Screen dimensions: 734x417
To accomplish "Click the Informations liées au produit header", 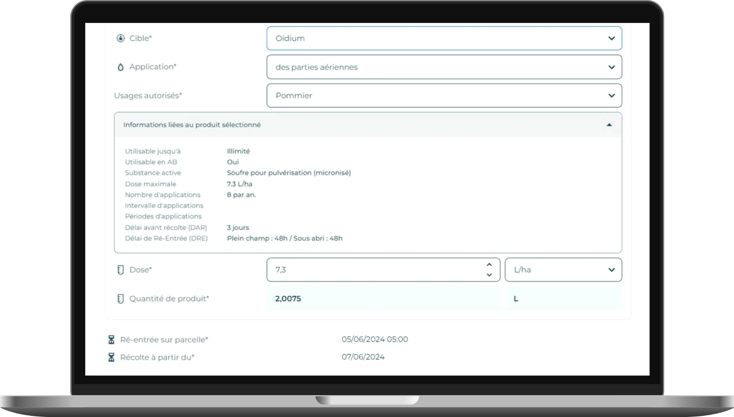I will tap(192, 125).
